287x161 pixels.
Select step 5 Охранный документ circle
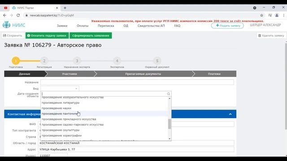(x=157, y=61)
